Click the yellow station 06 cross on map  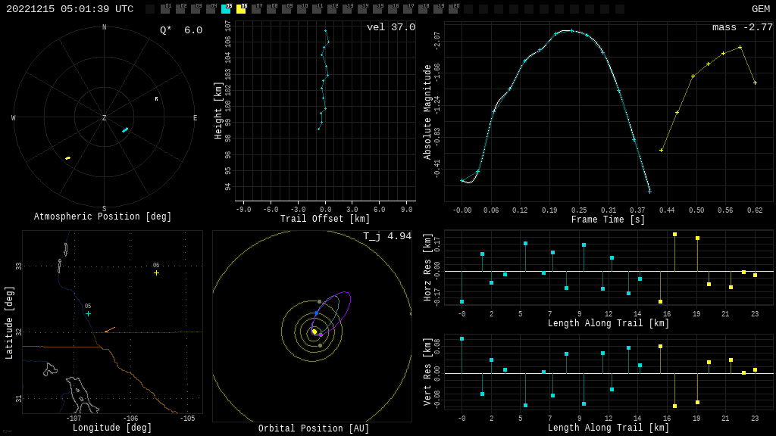pyautogui.click(x=156, y=272)
